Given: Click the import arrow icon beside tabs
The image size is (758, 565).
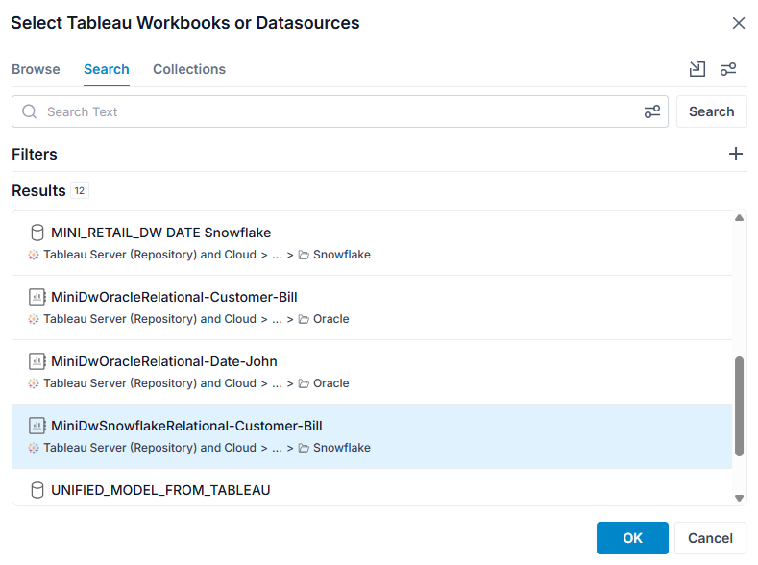Looking at the screenshot, I should pos(697,69).
